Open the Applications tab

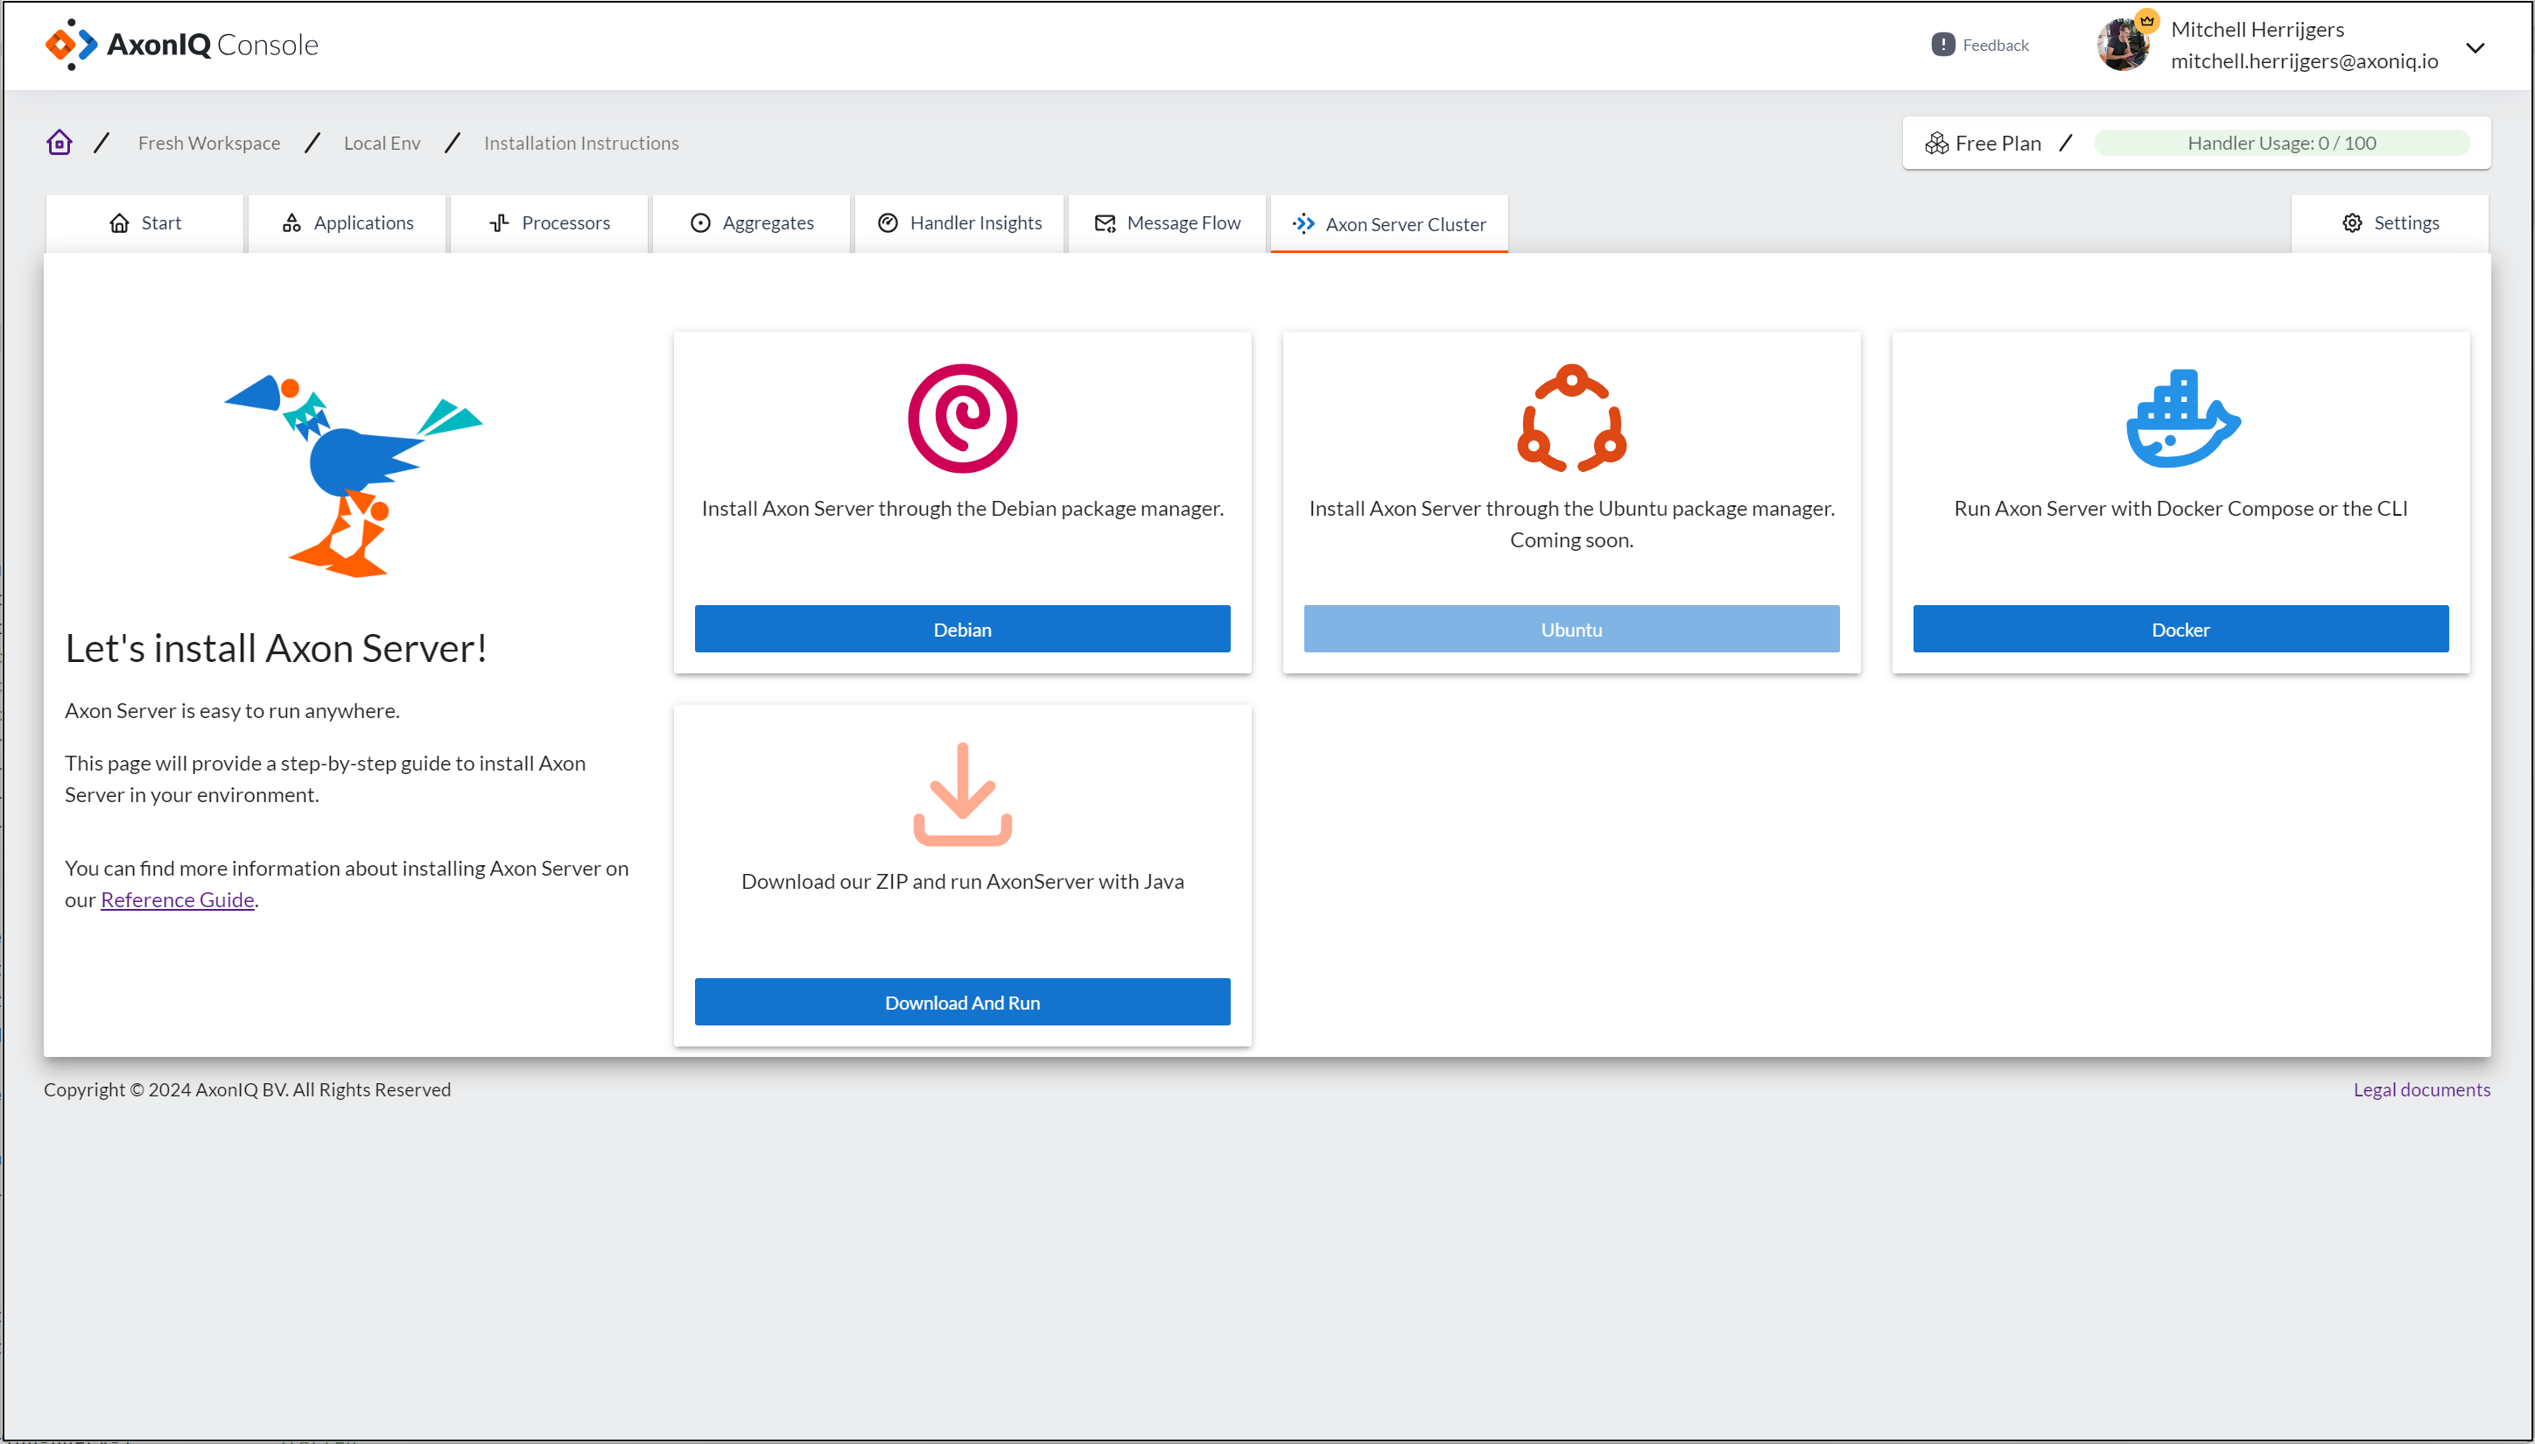pyautogui.click(x=348, y=223)
